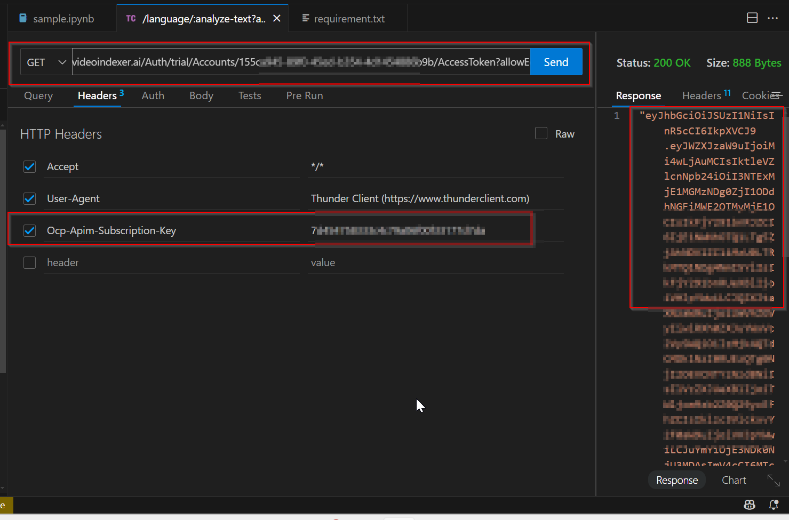This screenshot has height=520, width=789.
Task: Switch to the Query tab
Action: coord(38,96)
